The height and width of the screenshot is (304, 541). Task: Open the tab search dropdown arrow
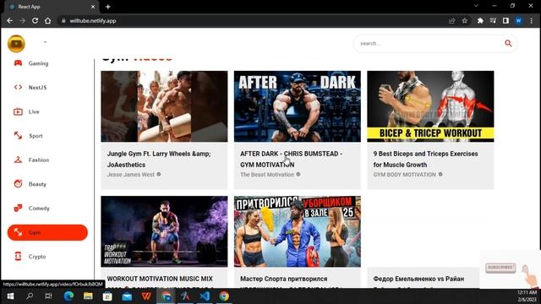click(x=476, y=6)
